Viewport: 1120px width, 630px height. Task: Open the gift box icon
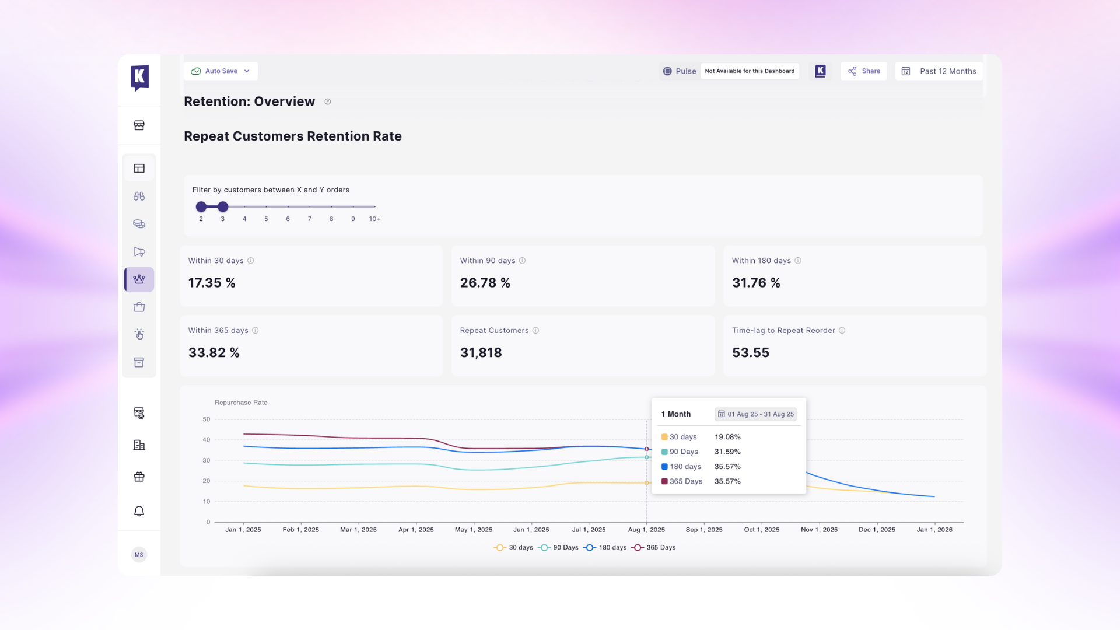(139, 477)
